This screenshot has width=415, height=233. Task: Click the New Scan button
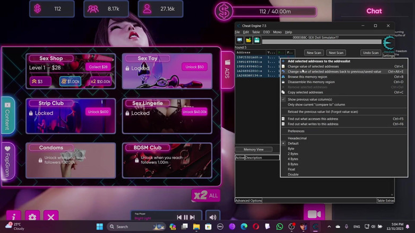(314, 52)
